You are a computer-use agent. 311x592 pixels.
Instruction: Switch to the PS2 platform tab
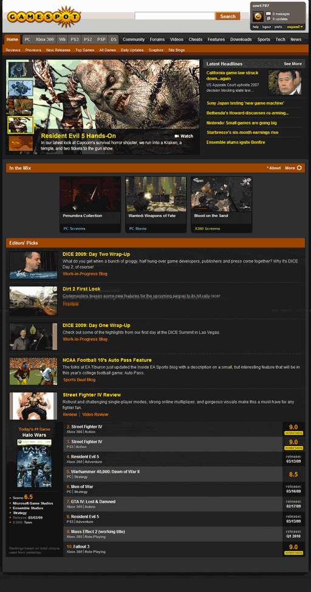pyautogui.click(x=87, y=40)
